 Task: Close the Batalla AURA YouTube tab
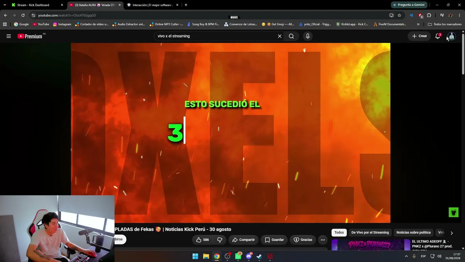(x=120, y=5)
